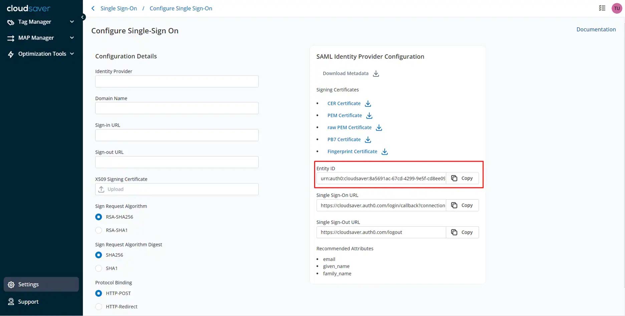Open the Documentation link
This screenshot has height=316, width=625.
pyautogui.click(x=596, y=29)
